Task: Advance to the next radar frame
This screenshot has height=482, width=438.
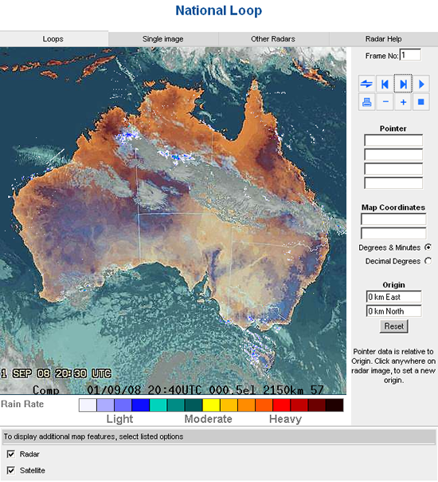Action: (403, 84)
